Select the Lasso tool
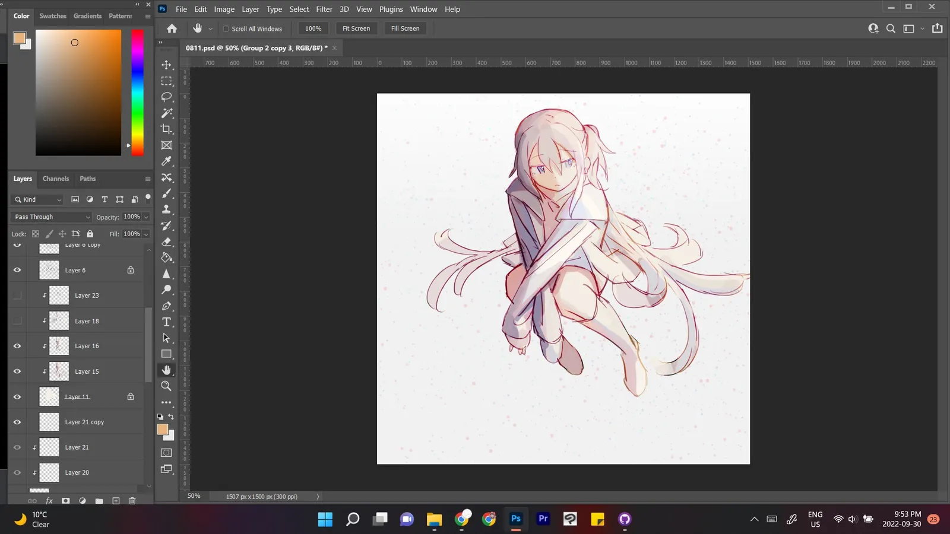950x534 pixels. [x=166, y=97]
